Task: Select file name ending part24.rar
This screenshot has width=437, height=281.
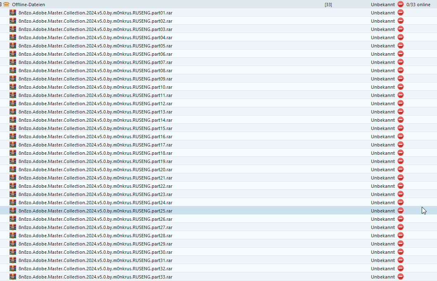Action: 95,203
